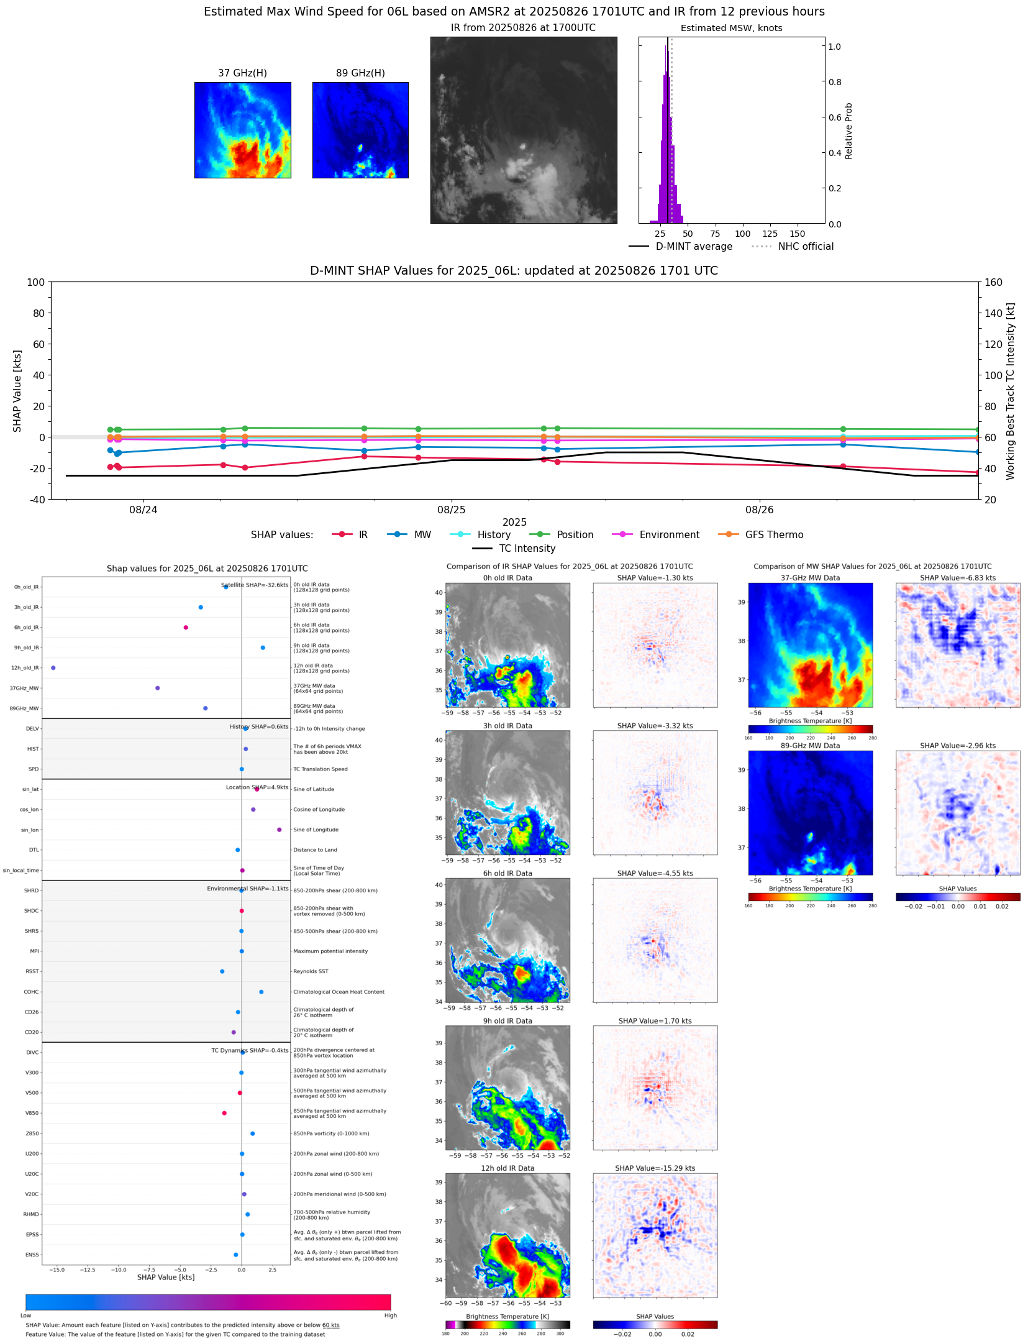
Task: Click the orange GFS Thermo legend marker
Action: click(x=728, y=534)
